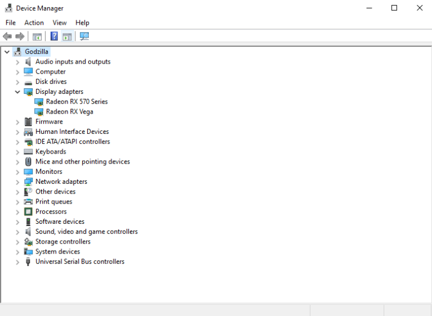Select Universal Serial Bus controllers label
This screenshot has height=316, width=432.
pos(80,261)
